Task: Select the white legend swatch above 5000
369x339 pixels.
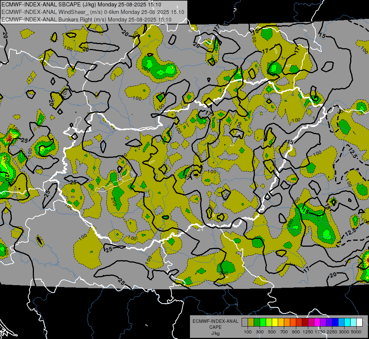Action: tap(359, 322)
